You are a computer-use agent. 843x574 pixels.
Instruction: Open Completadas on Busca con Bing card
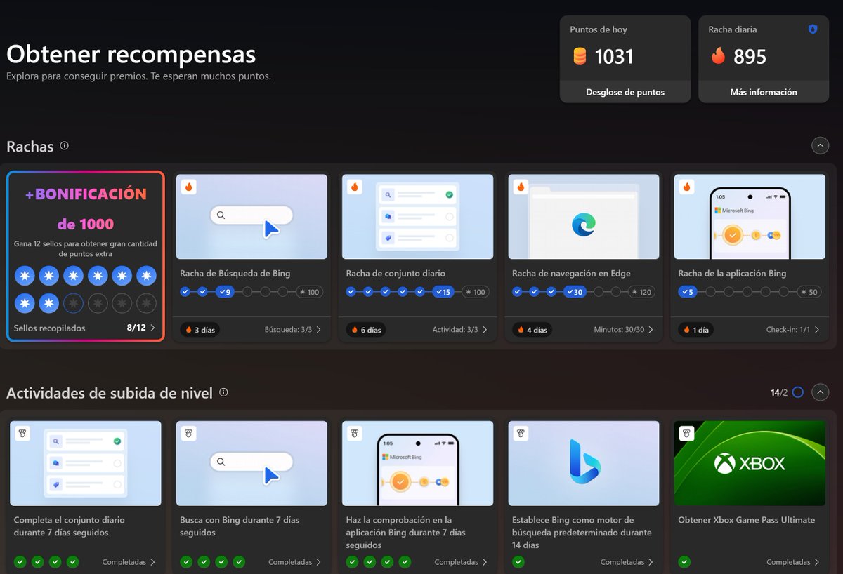pyautogui.click(x=295, y=562)
